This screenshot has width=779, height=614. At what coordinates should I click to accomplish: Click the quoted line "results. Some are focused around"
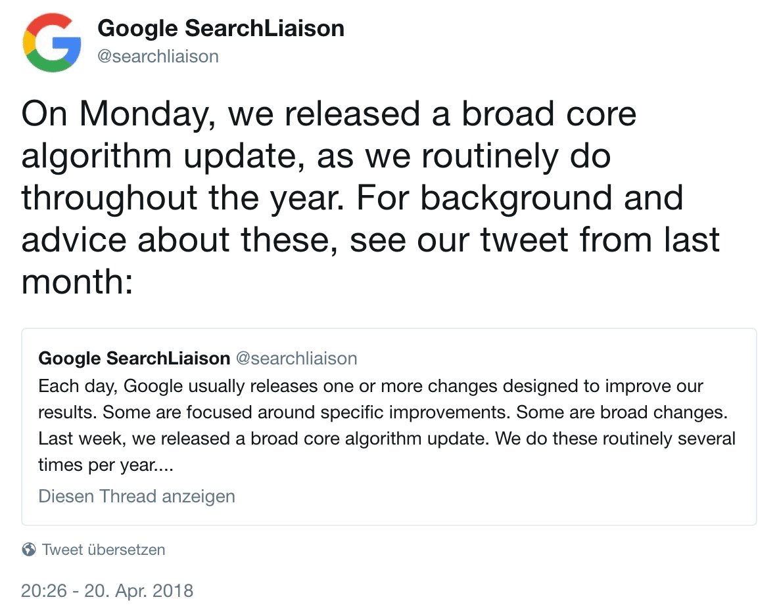(383, 412)
